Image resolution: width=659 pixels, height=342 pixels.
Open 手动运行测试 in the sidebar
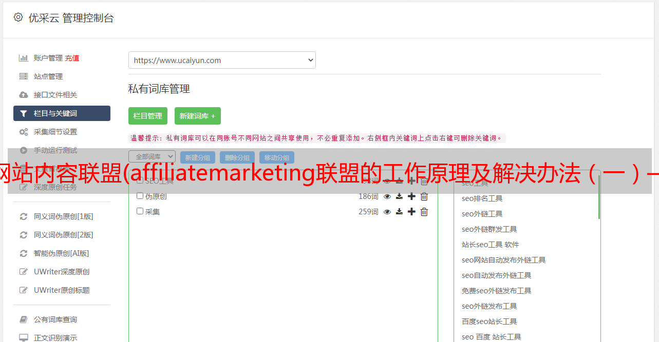point(55,150)
